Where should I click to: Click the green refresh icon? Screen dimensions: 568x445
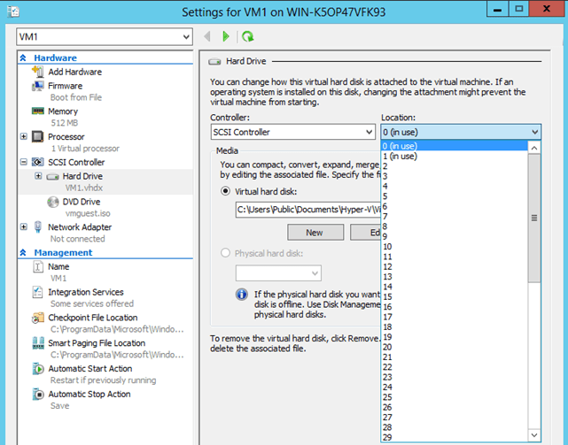248,36
